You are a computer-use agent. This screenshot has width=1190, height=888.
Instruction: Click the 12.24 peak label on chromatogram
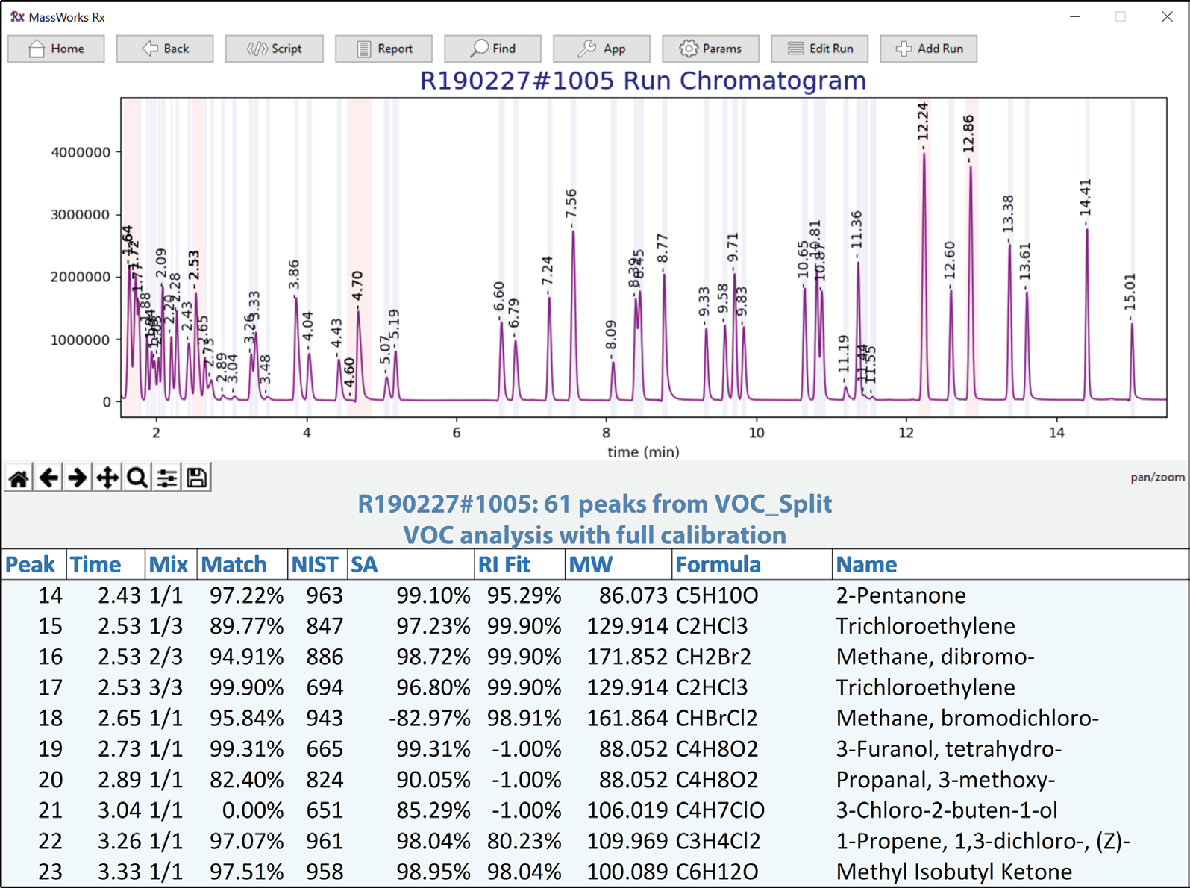[x=923, y=122]
